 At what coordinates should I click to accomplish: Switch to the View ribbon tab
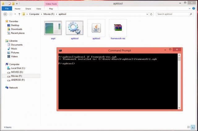38,9
